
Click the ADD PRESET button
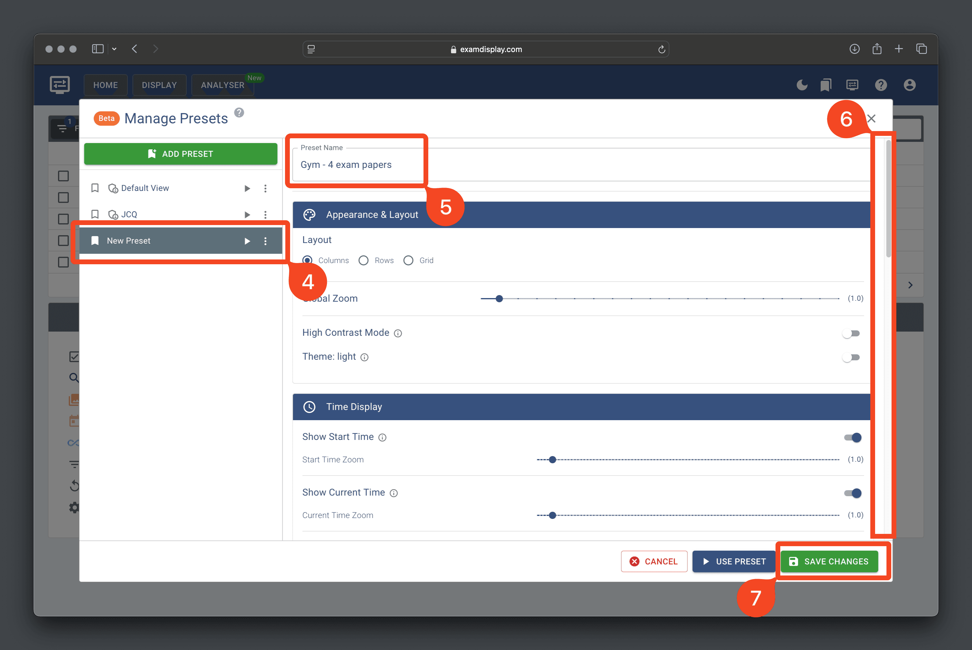tap(181, 154)
